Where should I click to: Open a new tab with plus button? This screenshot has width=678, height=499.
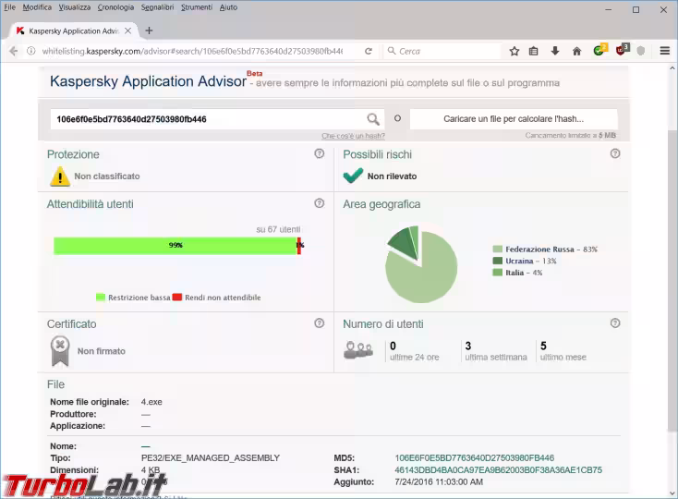point(149,30)
